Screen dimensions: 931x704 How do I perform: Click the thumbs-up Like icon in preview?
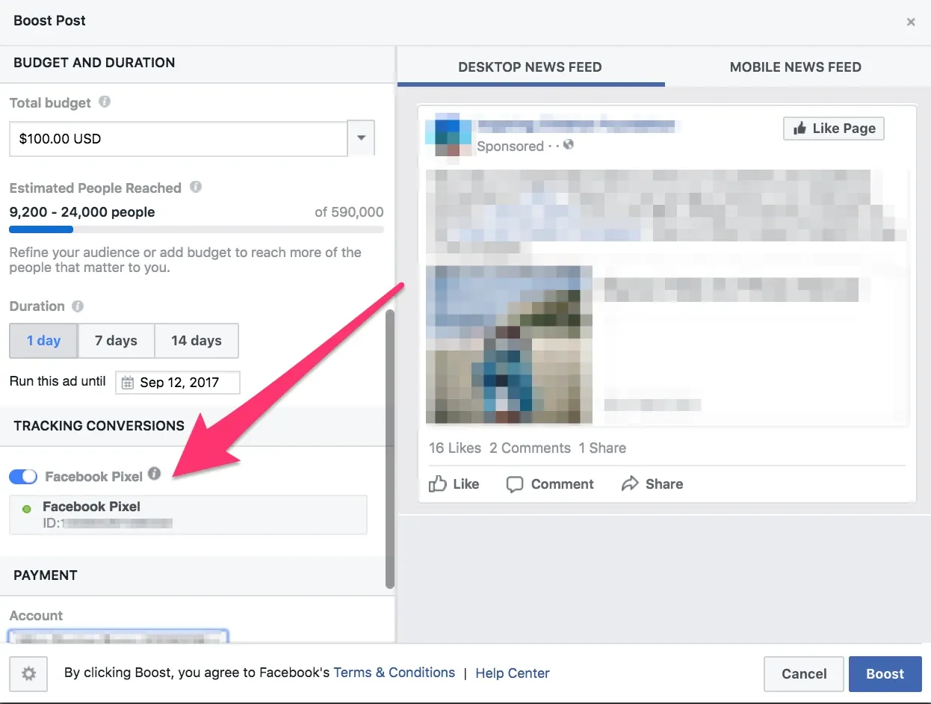click(438, 484)
